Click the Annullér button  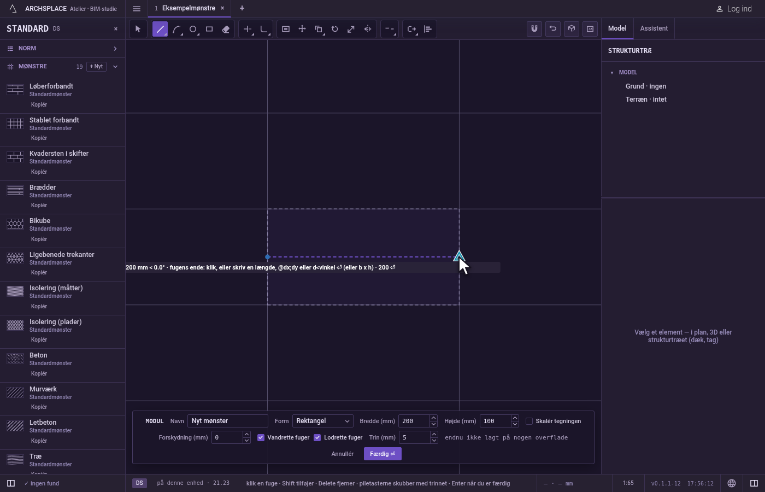tap(343, 454)
